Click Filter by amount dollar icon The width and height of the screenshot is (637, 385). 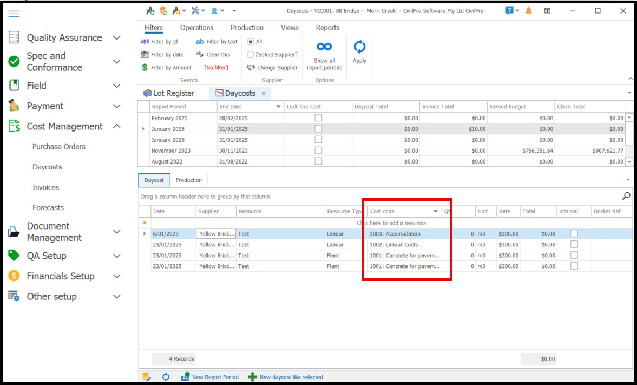(145, 68)
